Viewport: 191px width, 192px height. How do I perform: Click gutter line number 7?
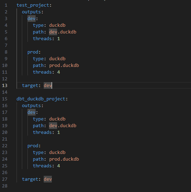point(6,45)
